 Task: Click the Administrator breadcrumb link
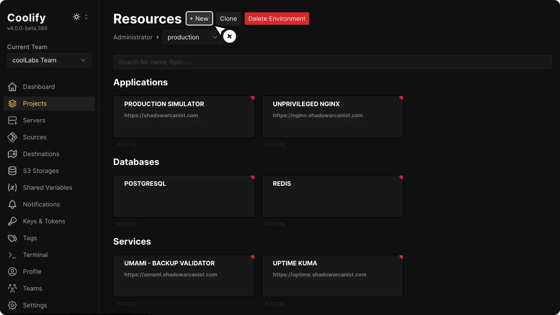[133, 37]
